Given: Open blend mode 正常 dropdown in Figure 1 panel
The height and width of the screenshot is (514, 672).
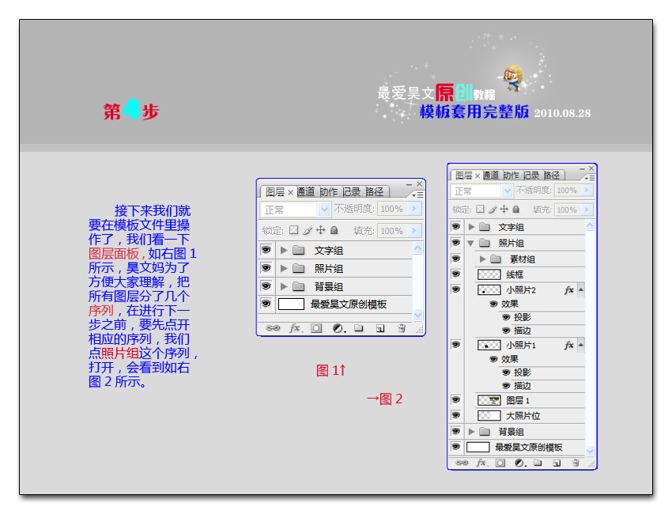Looking at the screenshot, I should coord(324,210).
